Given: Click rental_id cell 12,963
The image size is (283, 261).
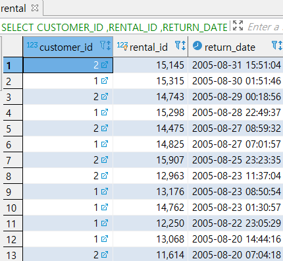Looking at the screenshot, I should [x=151, y=176].
